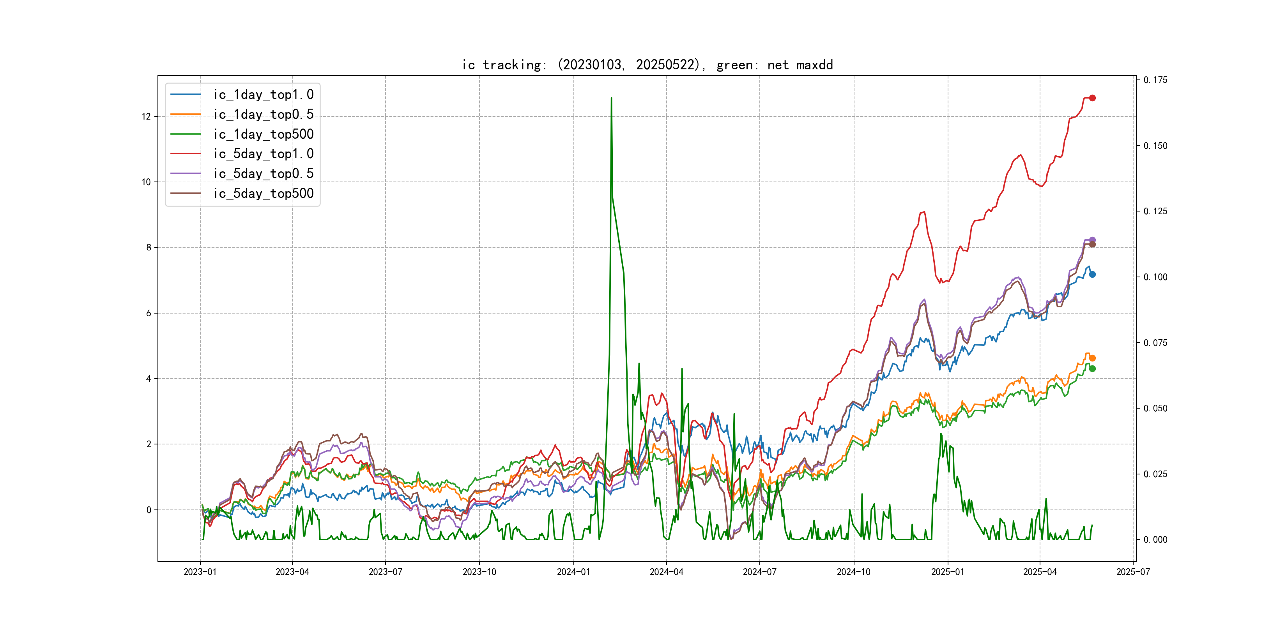Click ic_5day_top0.5 purple legend line swatch
This screenshot has height=631, width=1263.
tap(185, 173)
